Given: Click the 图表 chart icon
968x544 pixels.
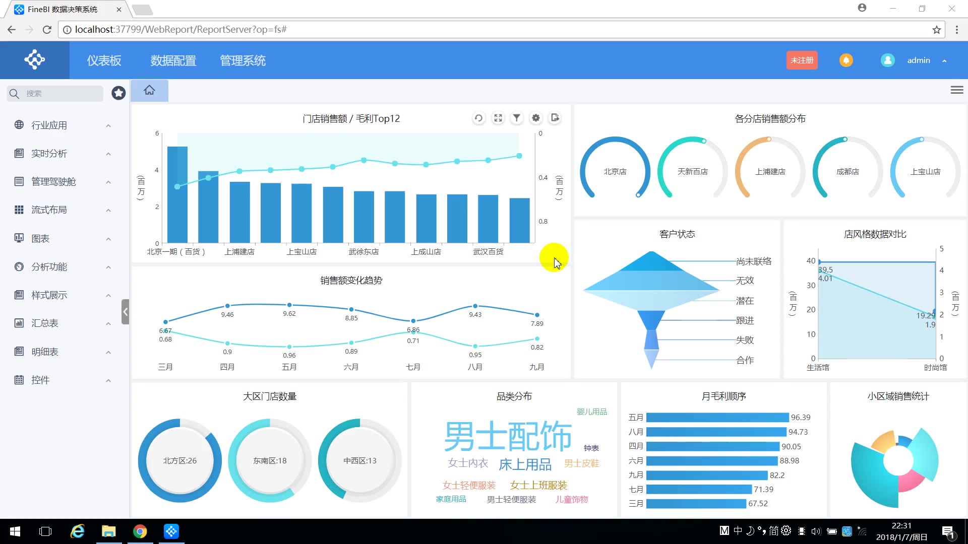Looking at the screenshot, I should point(19,238).
